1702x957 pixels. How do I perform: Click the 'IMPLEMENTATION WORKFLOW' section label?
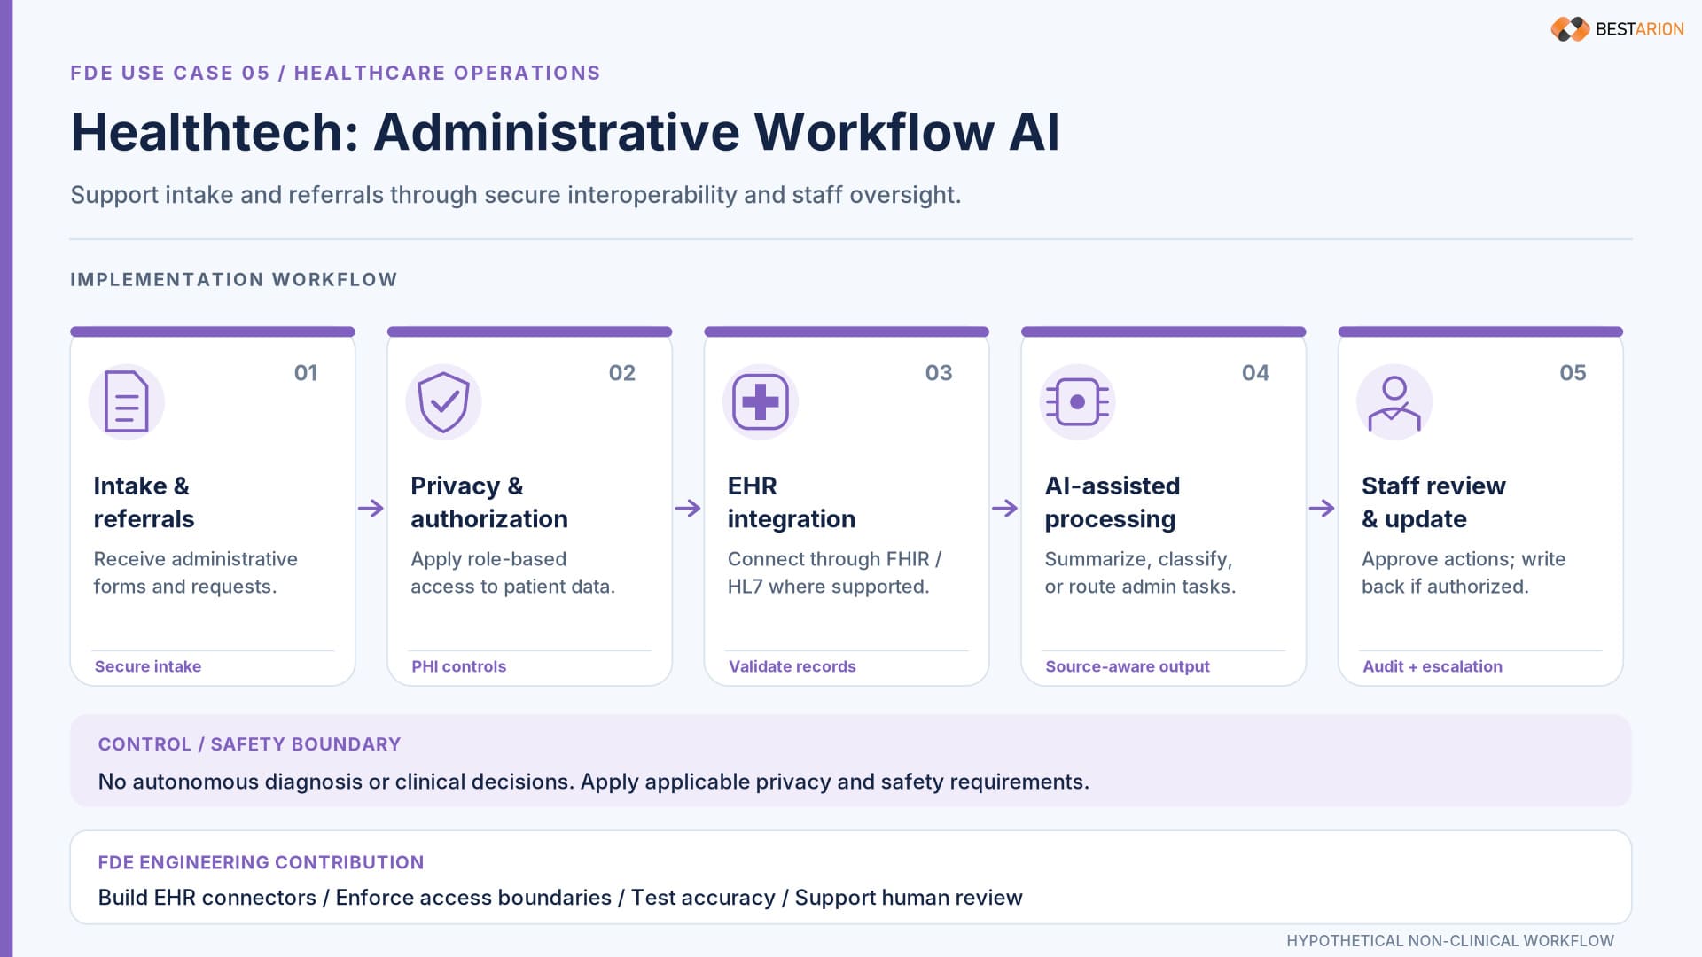(x=233, y=280)
